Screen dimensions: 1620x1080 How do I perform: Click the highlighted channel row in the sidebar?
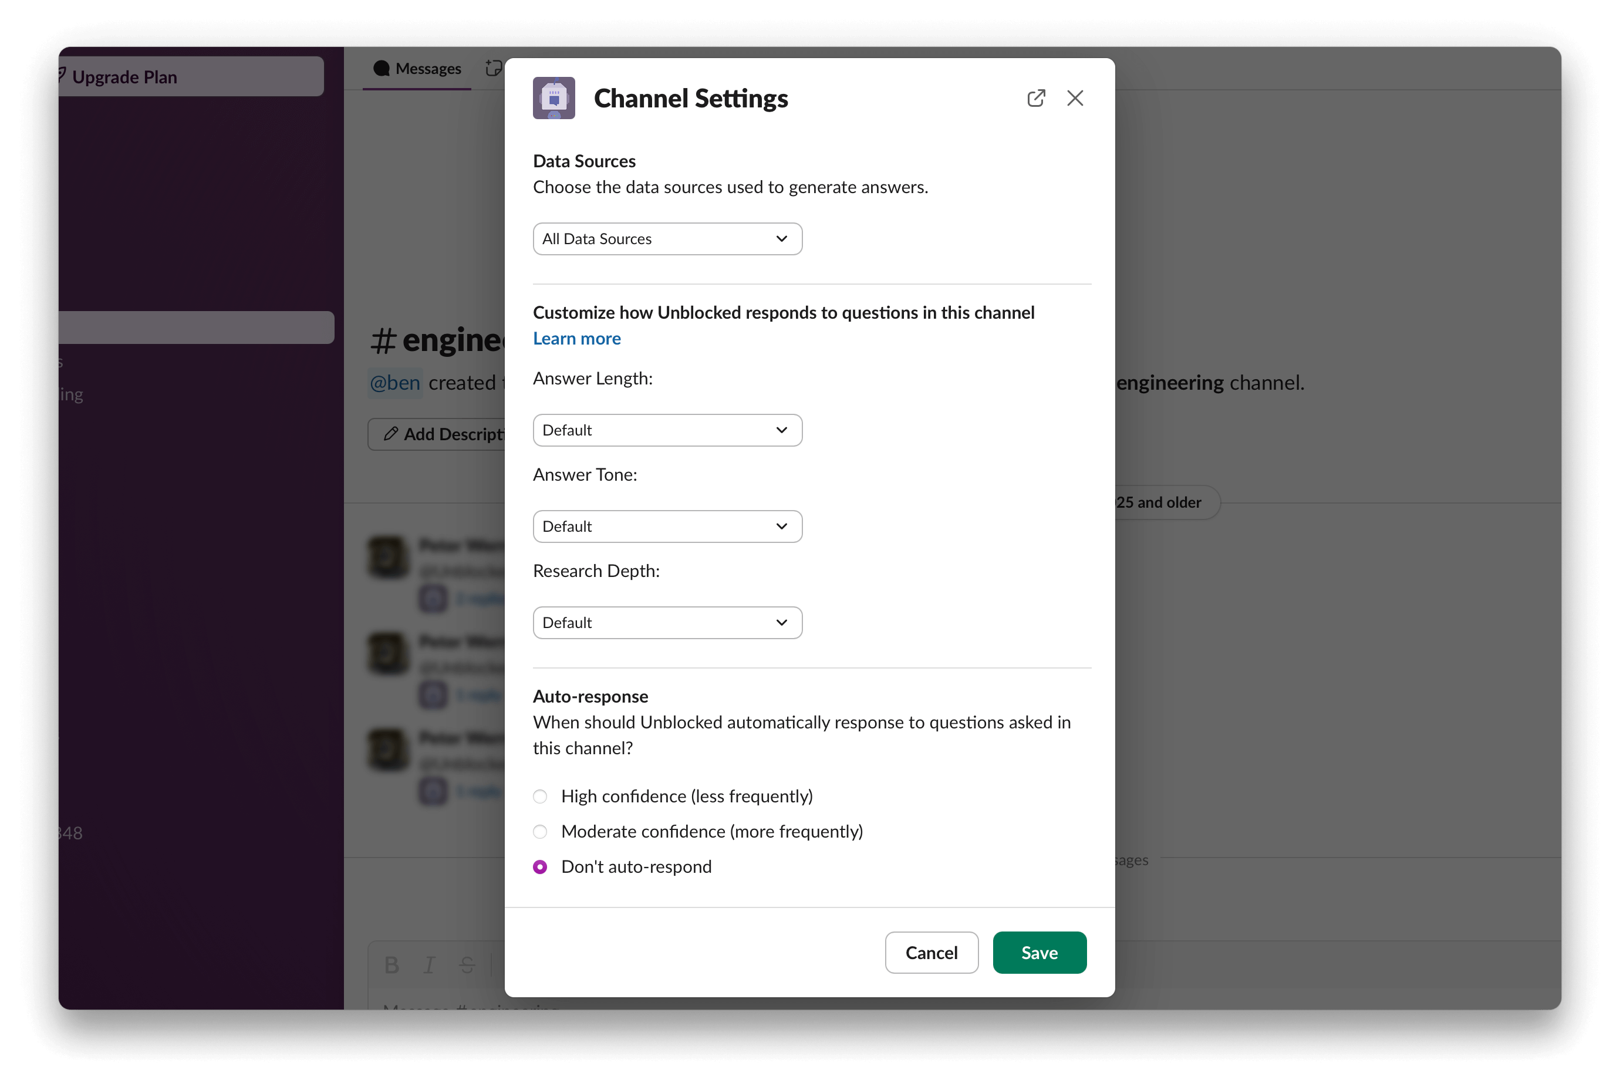click(196, 328)
